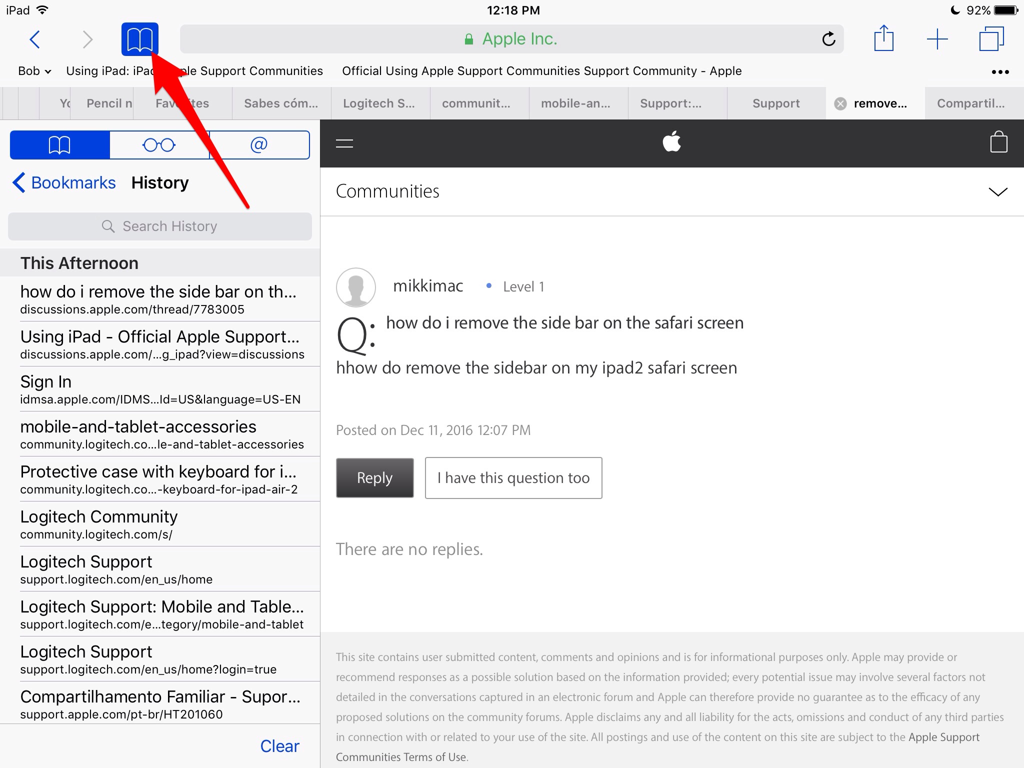This screenshot has height=768, width=1024.
Task: Switch sidebar to Shared Links @
Action: pyautogui.click(x=259, y=145)
